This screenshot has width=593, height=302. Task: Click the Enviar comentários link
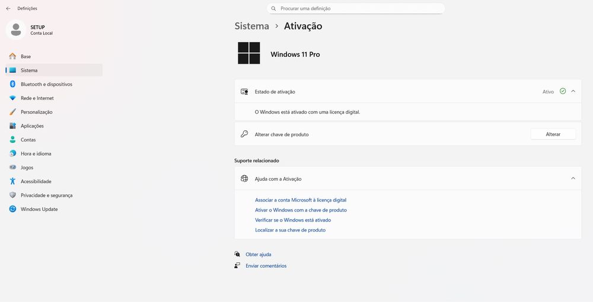[x=266, y=266]
